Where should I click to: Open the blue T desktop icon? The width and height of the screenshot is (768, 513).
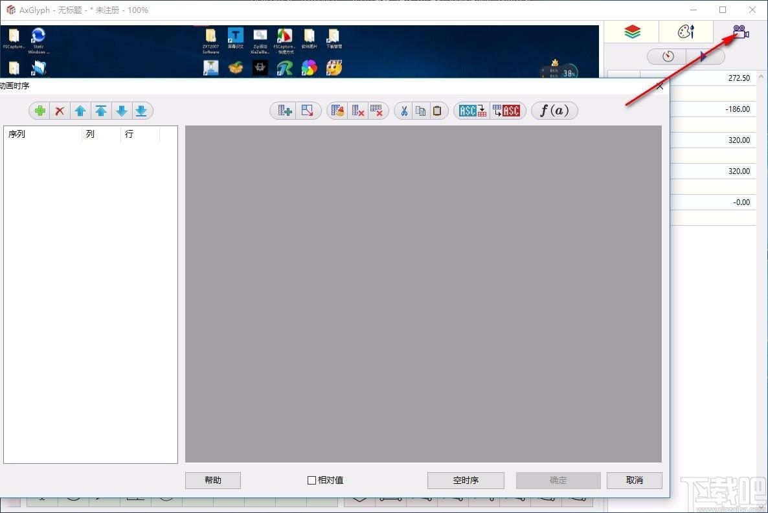(236, 38)
